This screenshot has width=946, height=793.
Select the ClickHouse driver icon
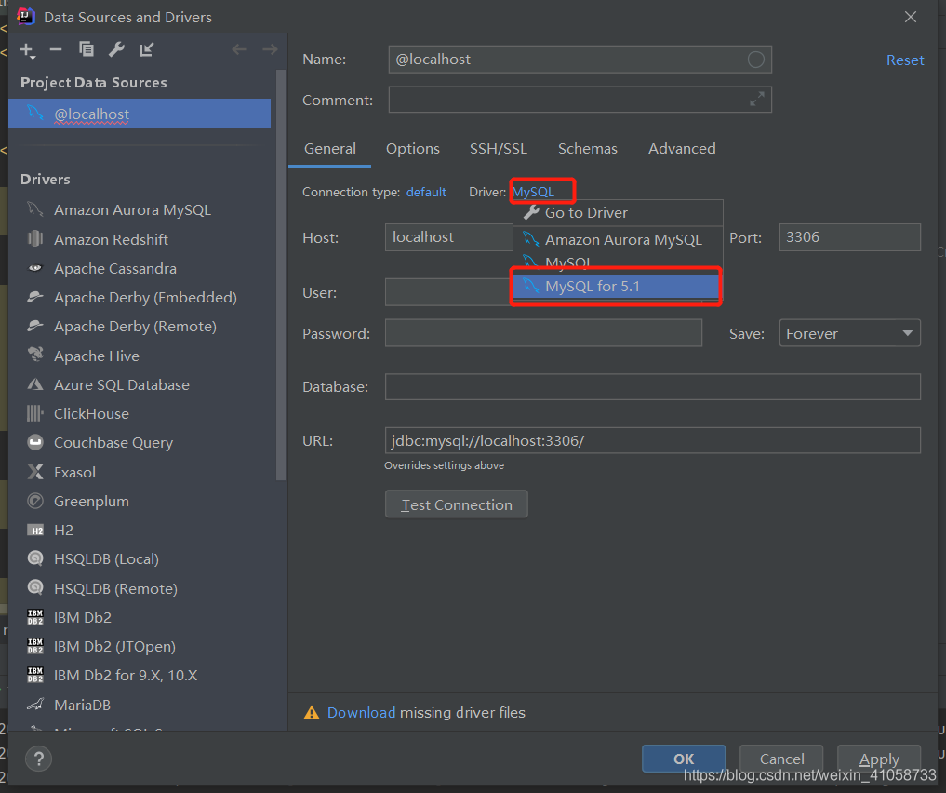[x=35, y=413]
